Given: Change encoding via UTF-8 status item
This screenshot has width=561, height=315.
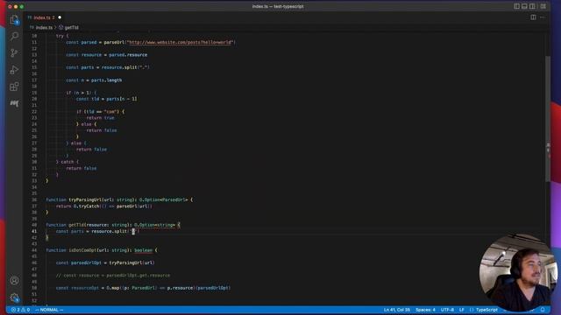Looking at the screenshot, I should 447,310.
